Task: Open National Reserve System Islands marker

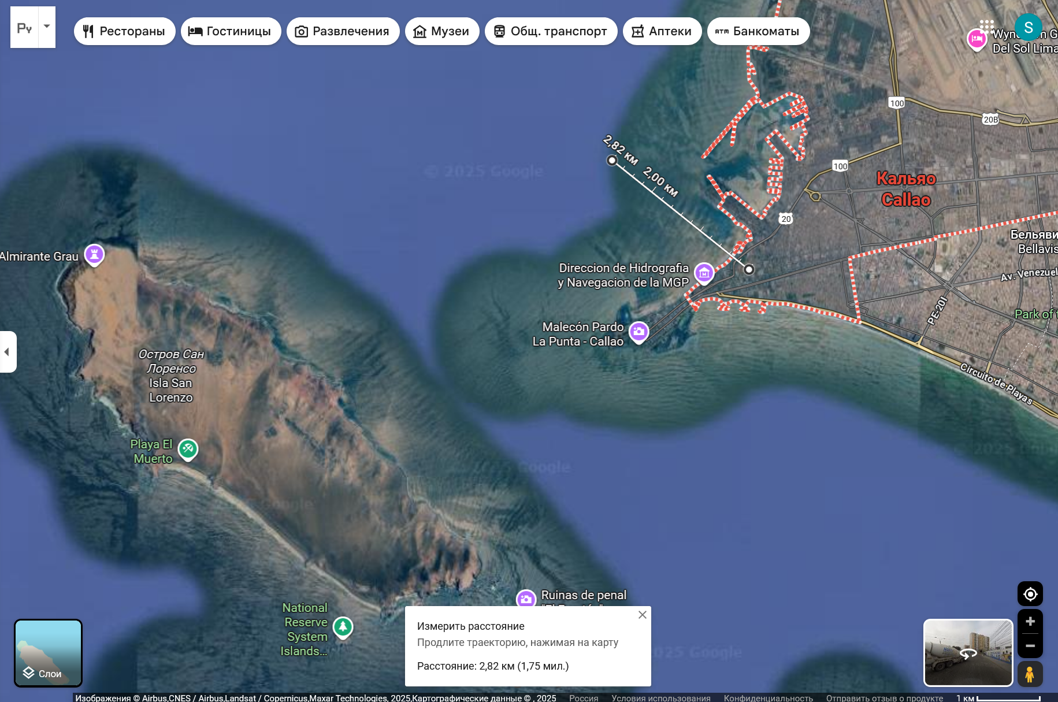Action: (x=343, y=627)
